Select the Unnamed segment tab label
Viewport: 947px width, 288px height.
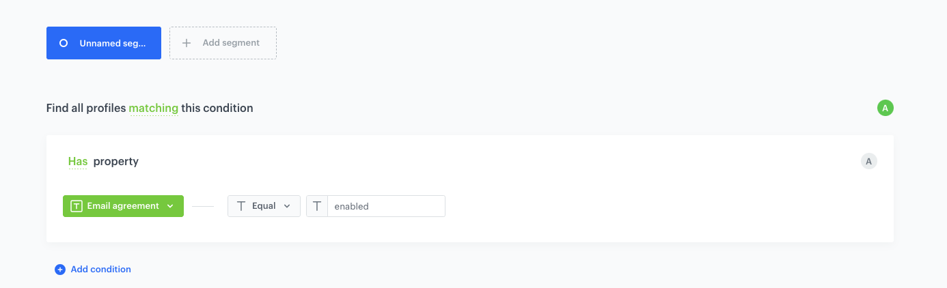(113, 43)
